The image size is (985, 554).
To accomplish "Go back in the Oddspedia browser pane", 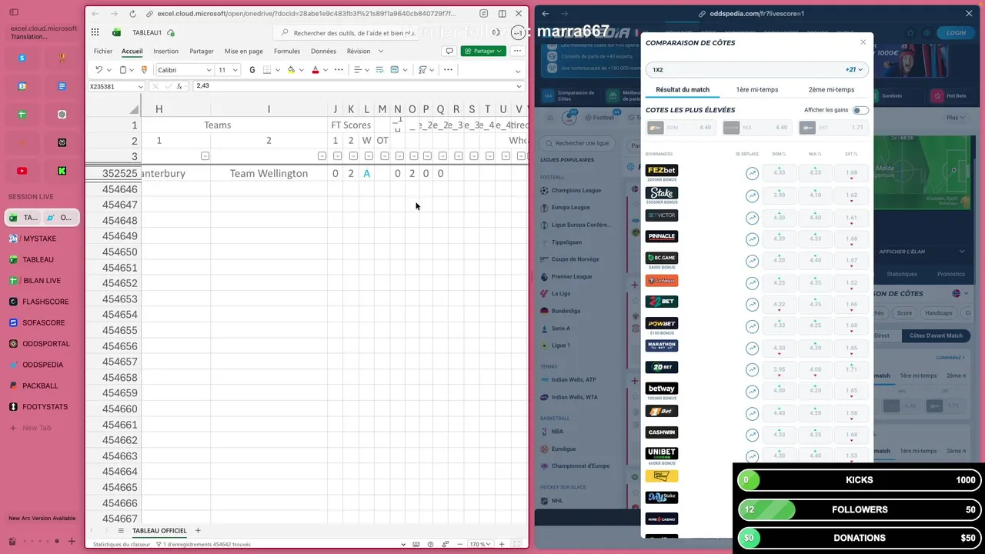I will point(546,14).
